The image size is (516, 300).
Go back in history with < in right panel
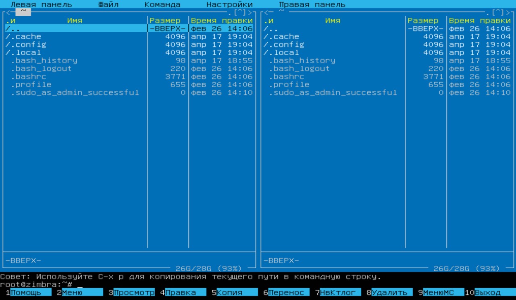[266, 12]
